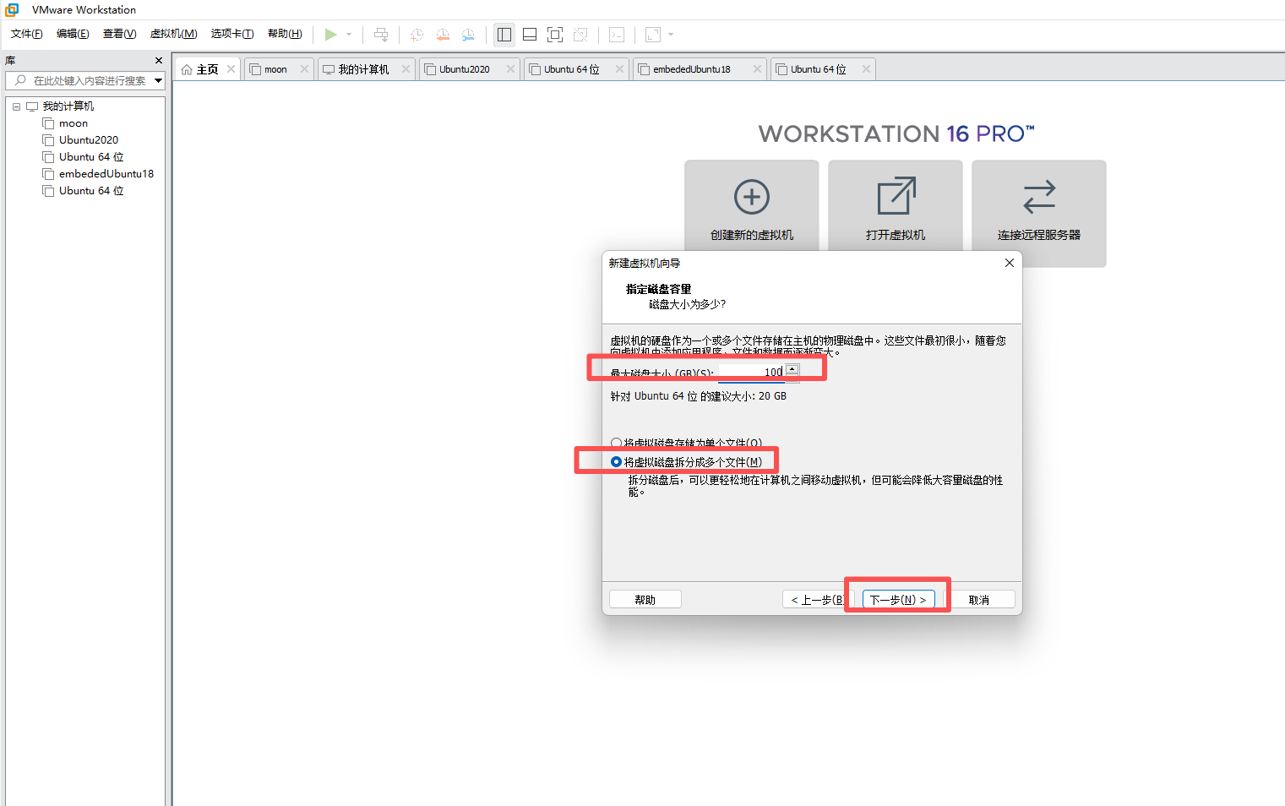Toggle the thumbnail bar view icon
1285x806 pixels.
pyautogui.click(x=530, y=35)
